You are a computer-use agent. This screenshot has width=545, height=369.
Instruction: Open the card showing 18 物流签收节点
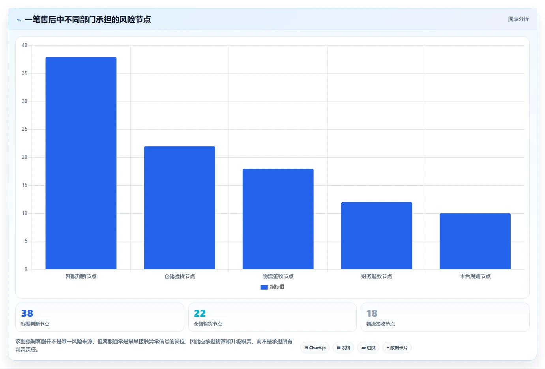[x=445, y=317]
